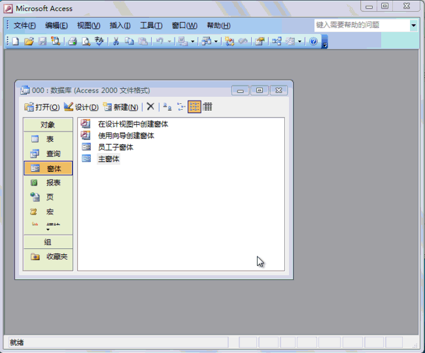Delete selected object with X icon

[150, 107]
